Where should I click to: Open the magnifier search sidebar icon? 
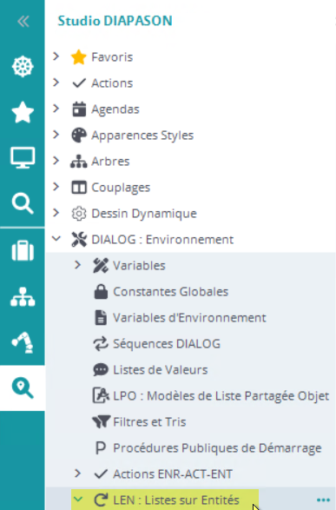click(23, 203)
